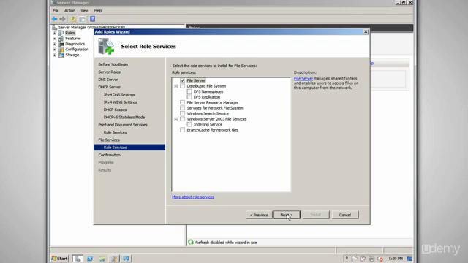
Task: Click the Cancel button
Action: tap(345, 215)
